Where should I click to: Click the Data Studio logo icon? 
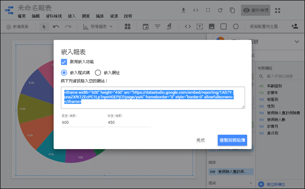tap(9, 10)
